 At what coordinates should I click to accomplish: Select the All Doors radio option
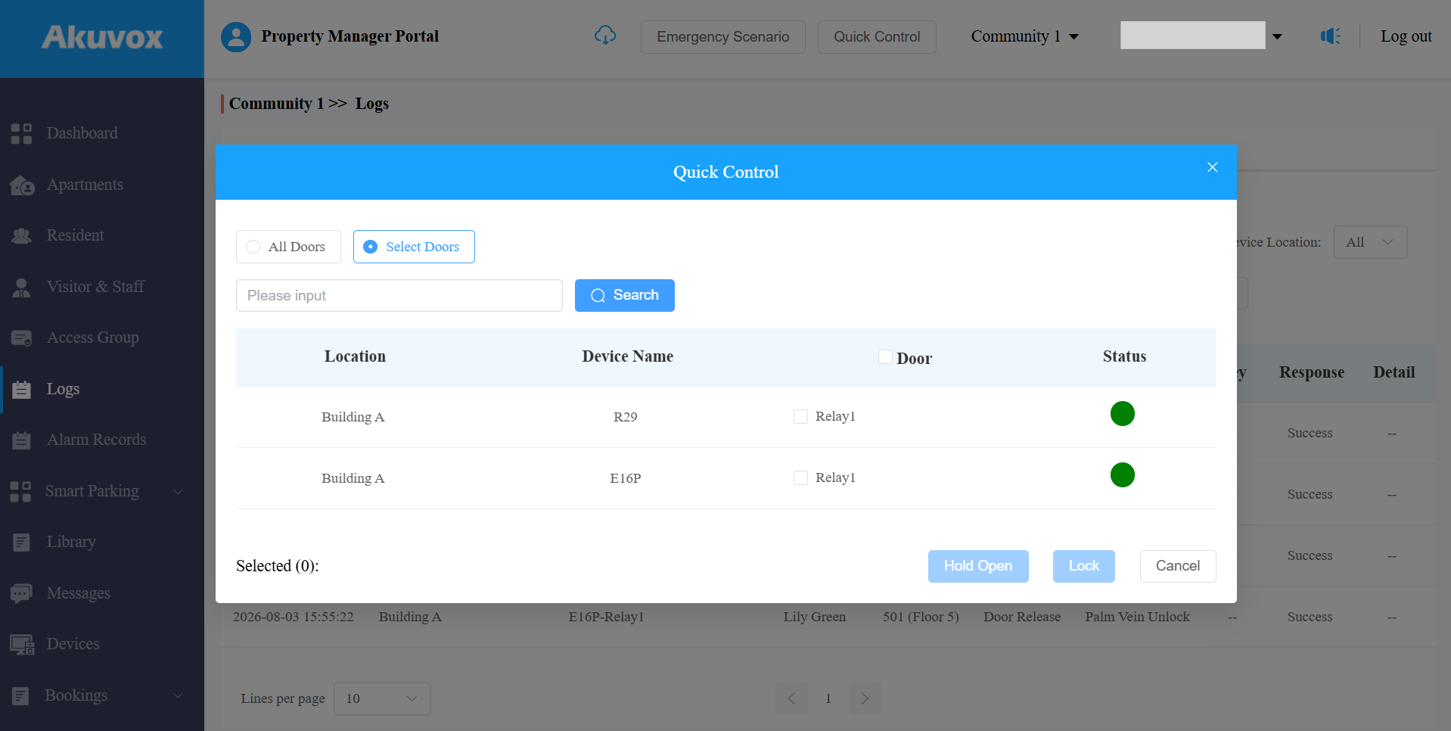[x=288, y=247]
